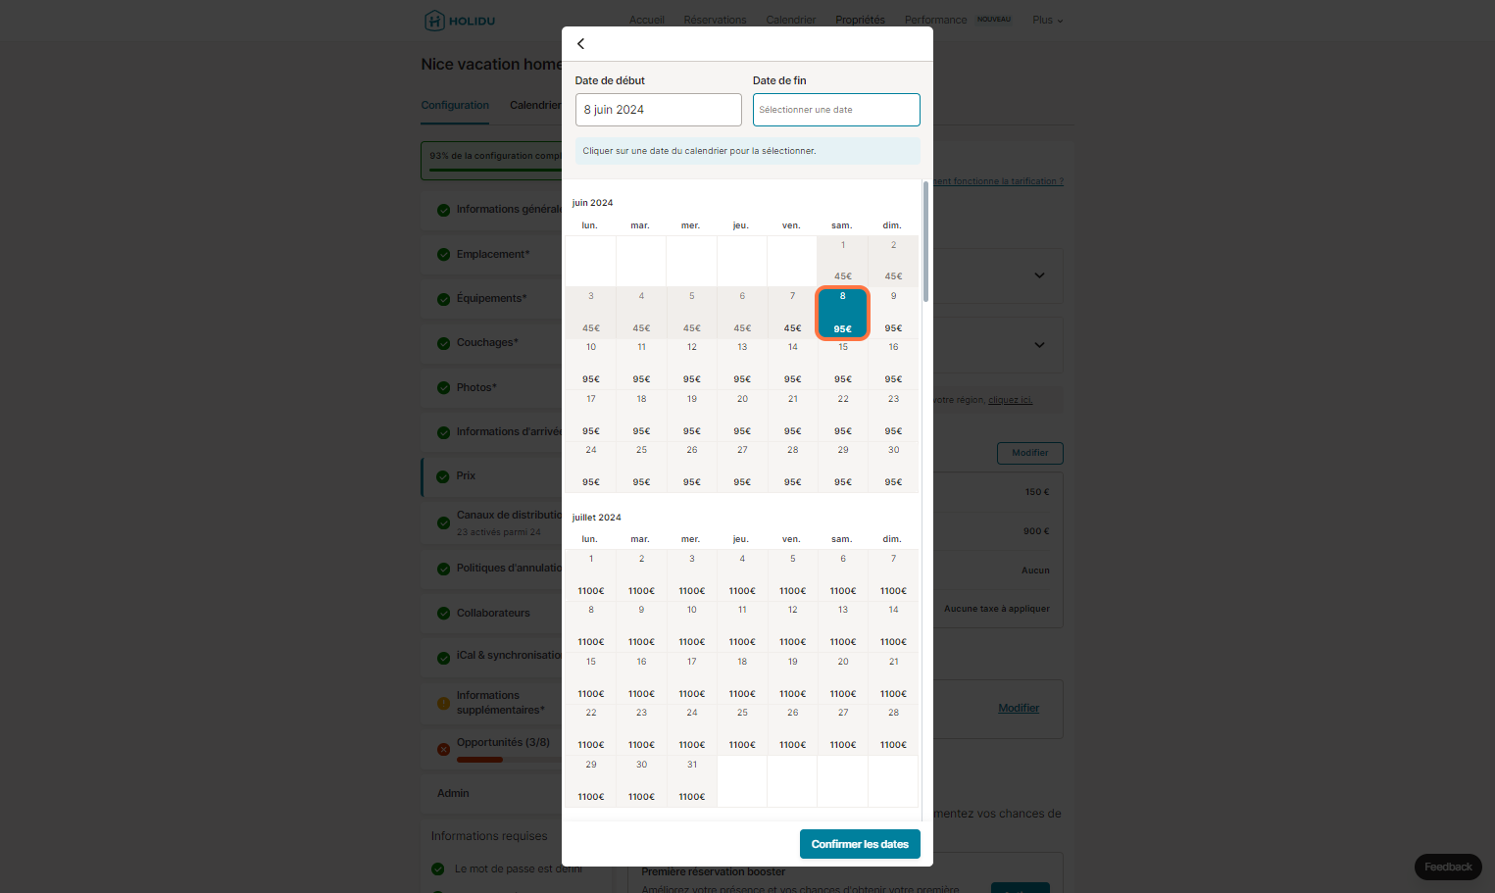Open the Équipements section
1495x893 pixels.
[493, 298]
